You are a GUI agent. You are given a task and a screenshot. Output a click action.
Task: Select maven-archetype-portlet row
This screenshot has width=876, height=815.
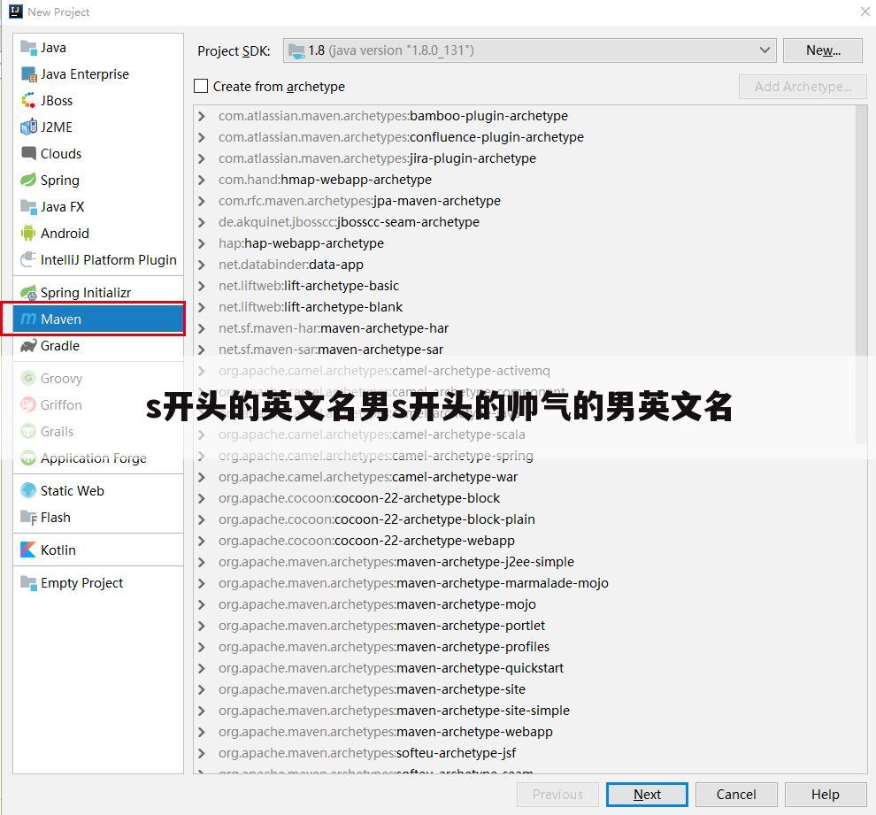click(524, 626)
